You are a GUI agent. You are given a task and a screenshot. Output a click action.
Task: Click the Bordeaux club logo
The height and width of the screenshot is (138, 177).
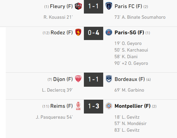tap(109, 79)
